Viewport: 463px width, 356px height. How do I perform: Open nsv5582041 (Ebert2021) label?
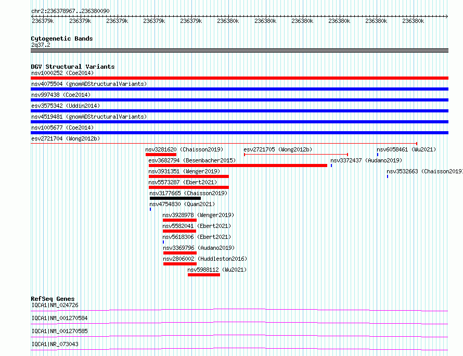point(197,226)
